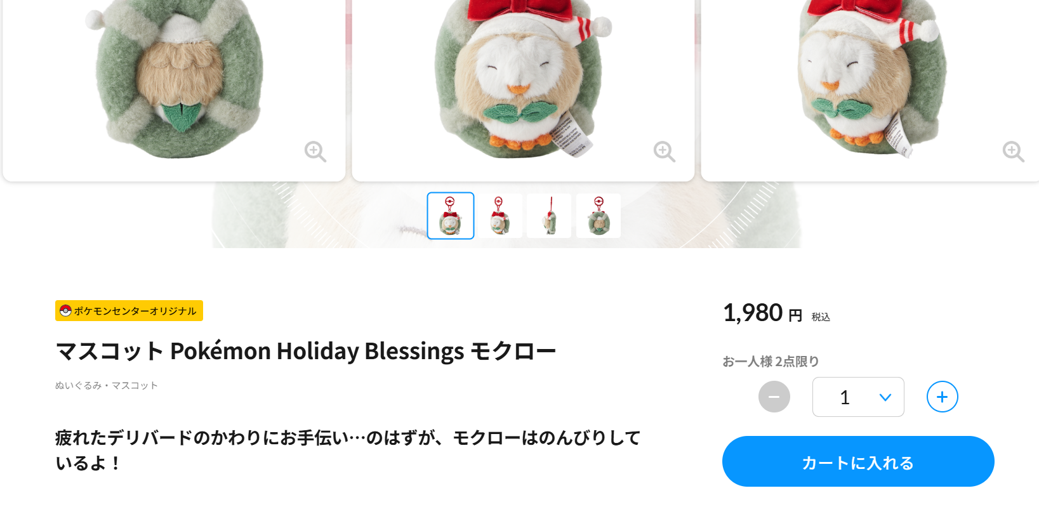Click the product title マスコット Pokémon Holiday Blessings

(306, 351)
